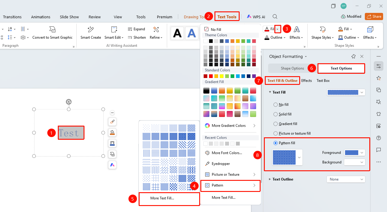Click Convert to Smart Graphic
Screen dimensions: 387x212
52,33
